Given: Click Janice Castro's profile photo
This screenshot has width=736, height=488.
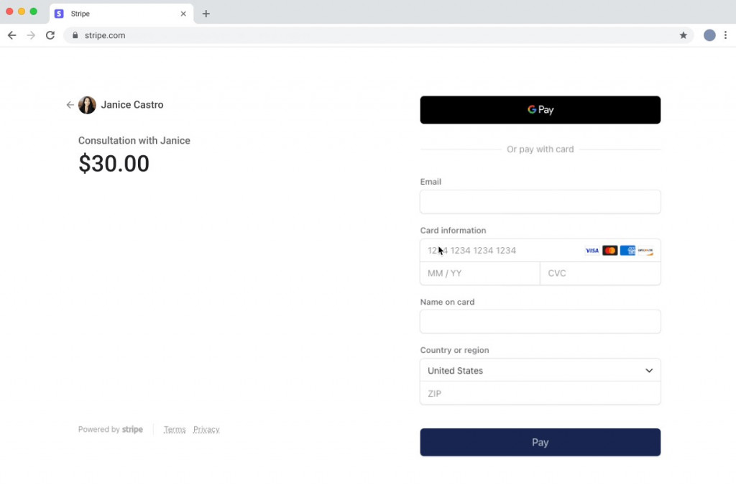Looking at the screenshot, I should click(x=87, y=104).
